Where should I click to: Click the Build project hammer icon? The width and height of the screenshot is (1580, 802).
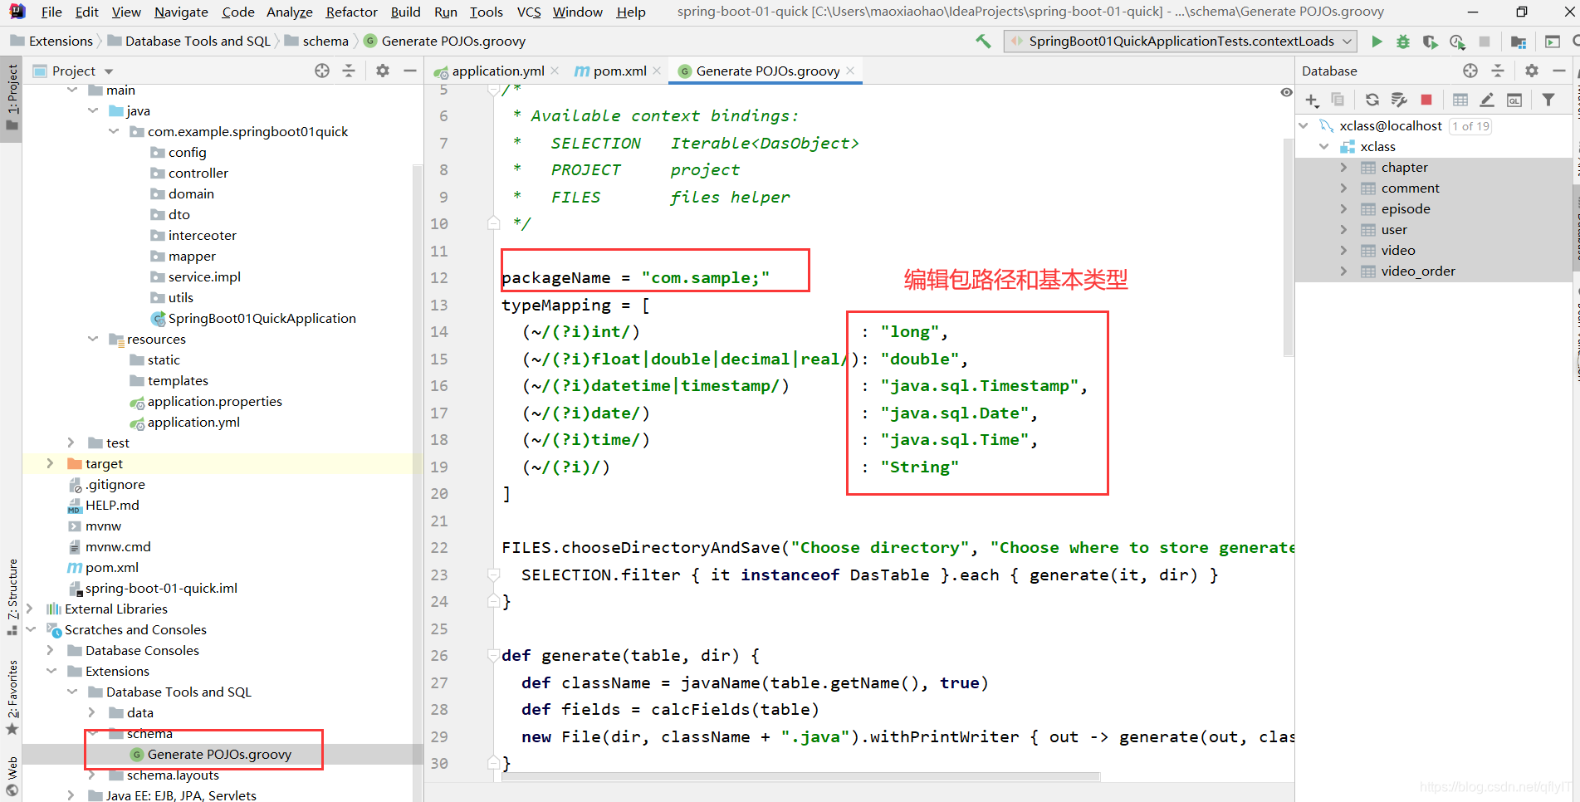click(983, 42)
